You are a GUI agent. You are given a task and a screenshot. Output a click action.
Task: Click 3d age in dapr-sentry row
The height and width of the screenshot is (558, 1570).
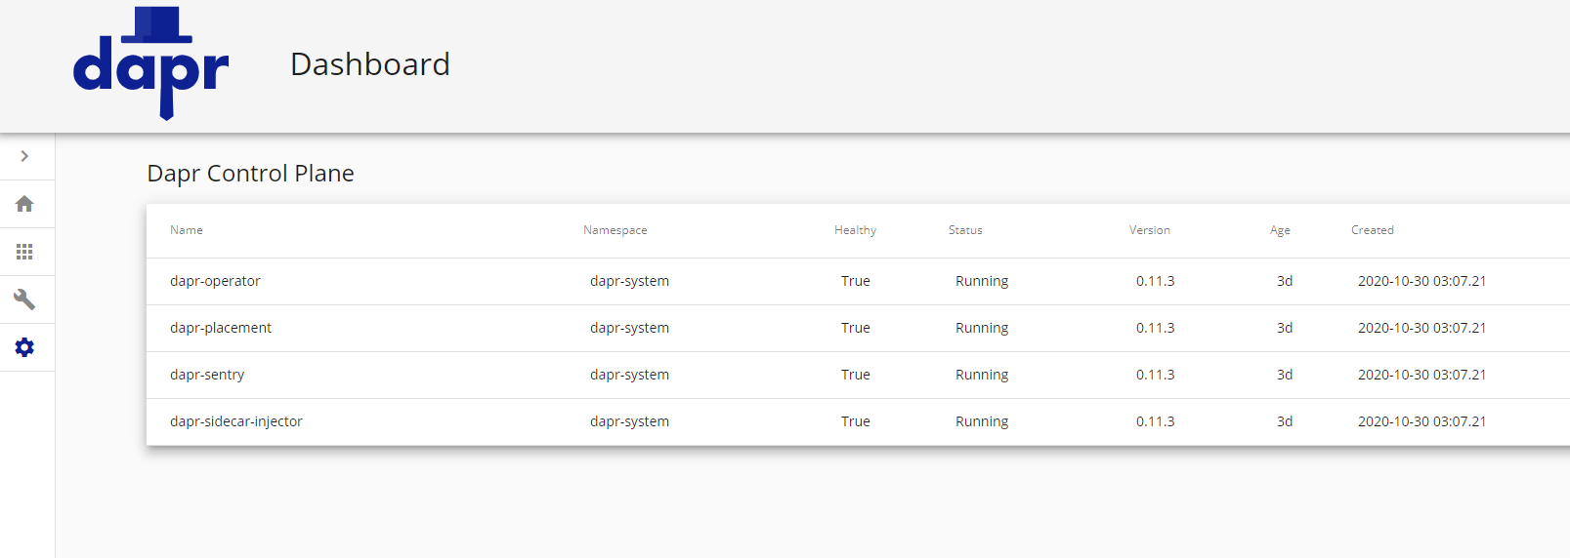click(1285, 375)
